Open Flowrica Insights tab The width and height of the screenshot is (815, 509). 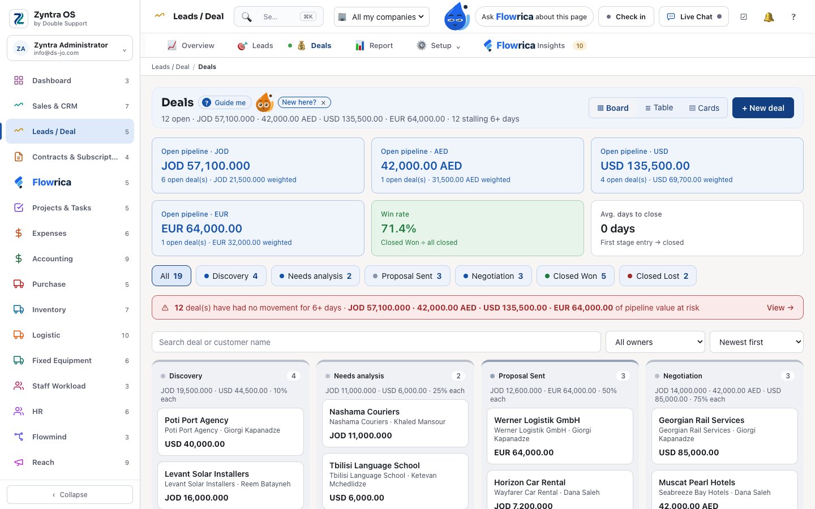tap(534, 46)
